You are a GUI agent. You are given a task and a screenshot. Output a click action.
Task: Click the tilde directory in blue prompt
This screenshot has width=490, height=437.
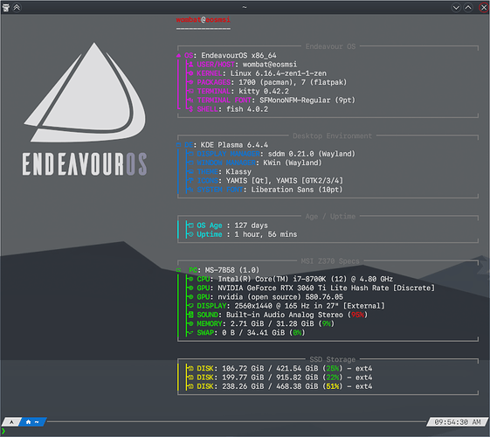click(x=37, y=422)
